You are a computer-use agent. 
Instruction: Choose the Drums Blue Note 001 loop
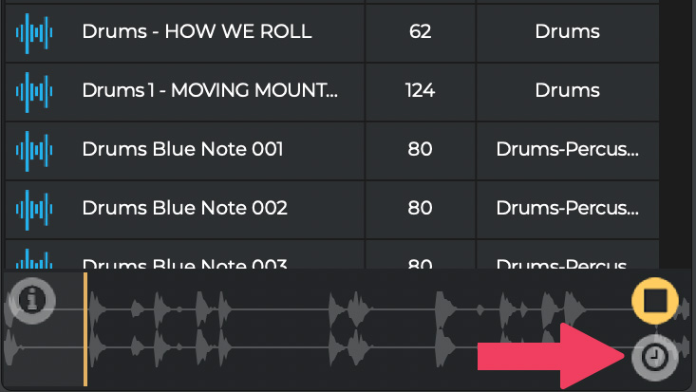[182, 150]
